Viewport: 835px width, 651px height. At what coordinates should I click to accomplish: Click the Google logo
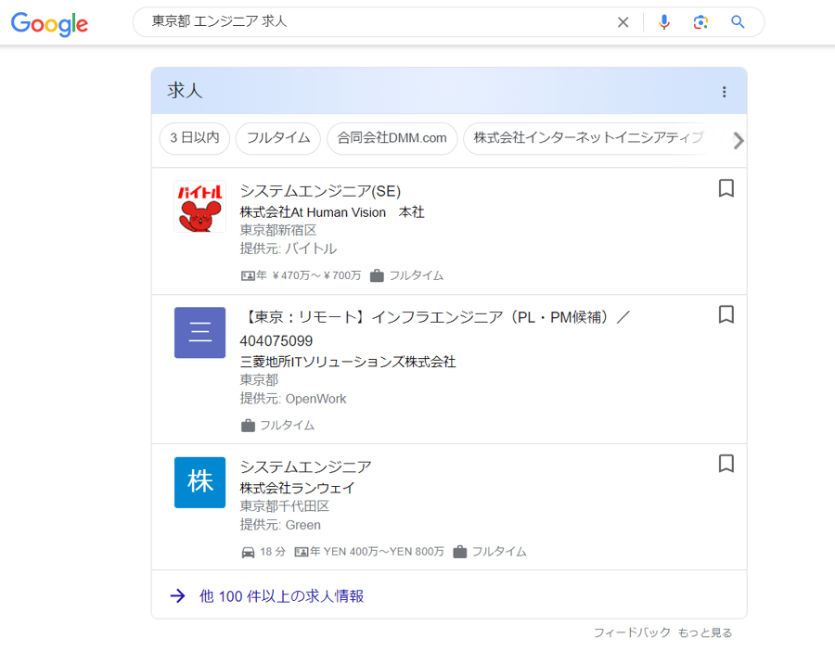pos(49,23)
